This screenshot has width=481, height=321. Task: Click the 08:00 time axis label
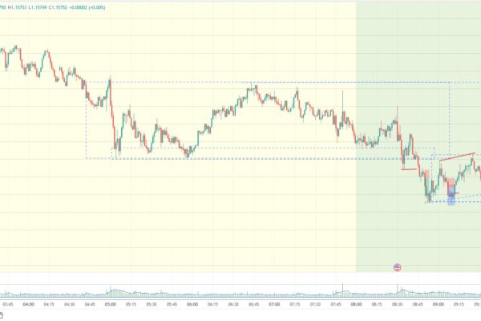356,304
